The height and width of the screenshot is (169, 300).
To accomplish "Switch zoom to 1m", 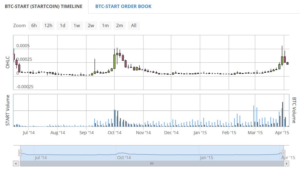I will point(105,26).
